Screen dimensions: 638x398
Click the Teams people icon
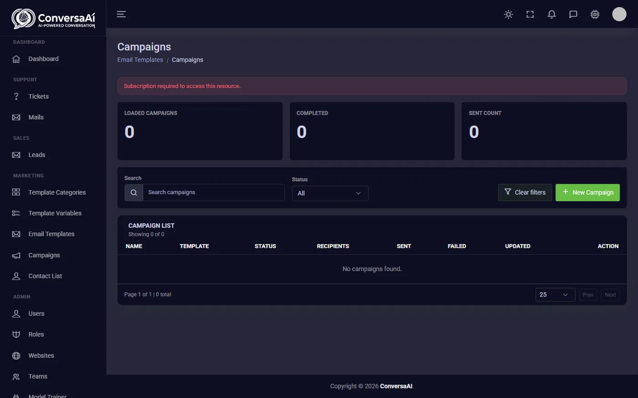pos(16,377)
